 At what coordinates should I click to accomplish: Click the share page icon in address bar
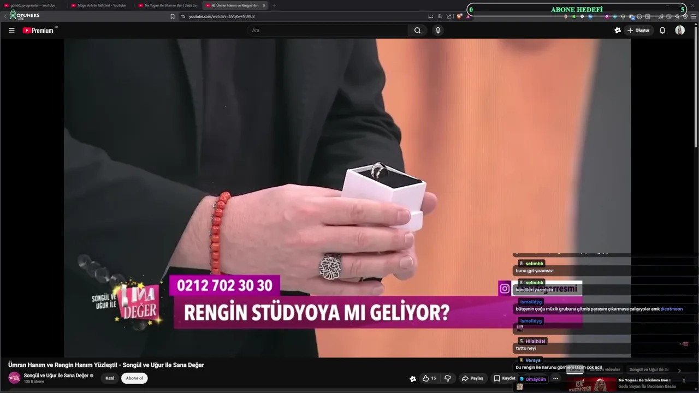click(449, 16)
